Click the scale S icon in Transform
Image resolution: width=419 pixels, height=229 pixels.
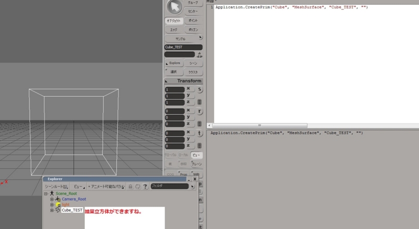coord(200,90)
